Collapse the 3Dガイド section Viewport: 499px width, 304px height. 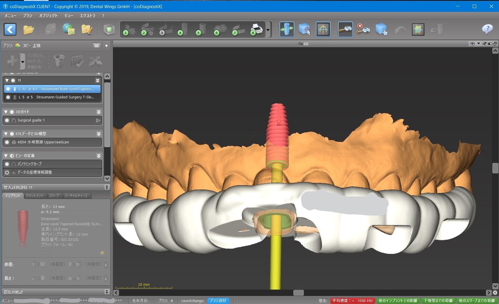point(6,112)
